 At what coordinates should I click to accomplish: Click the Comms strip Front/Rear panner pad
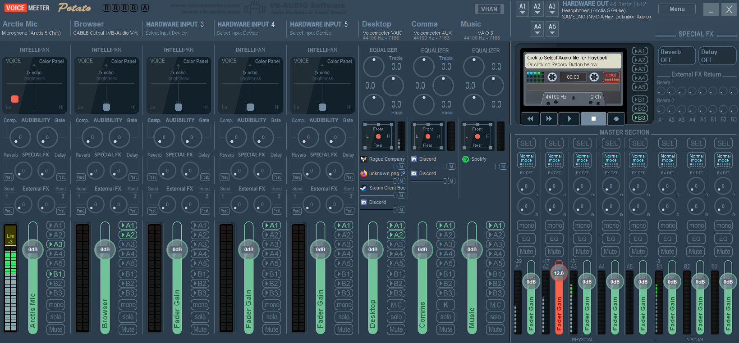[x=427, y=136]
